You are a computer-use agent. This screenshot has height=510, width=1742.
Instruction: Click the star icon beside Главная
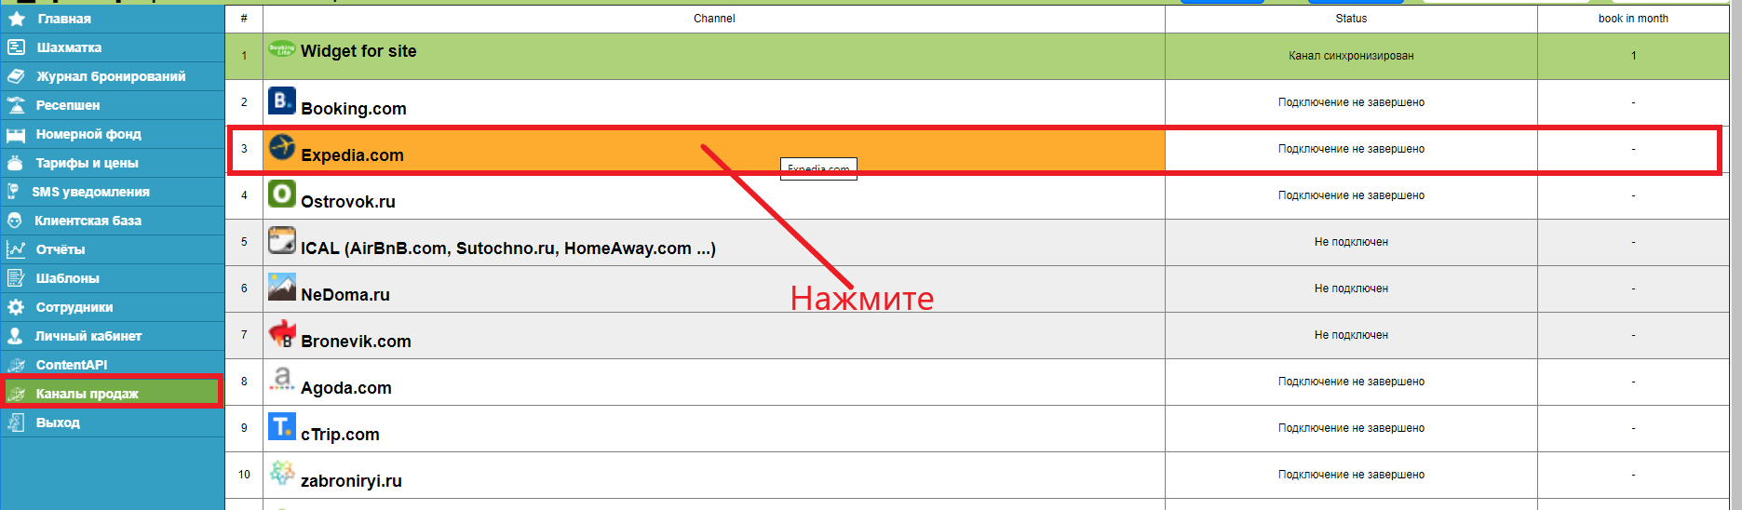pos(17,19)
